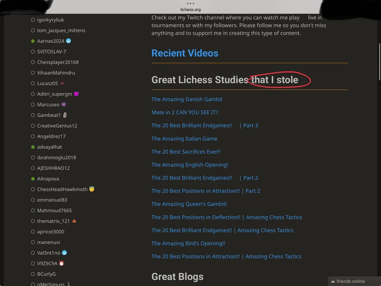Tap the lichess.org address bar

190,9
